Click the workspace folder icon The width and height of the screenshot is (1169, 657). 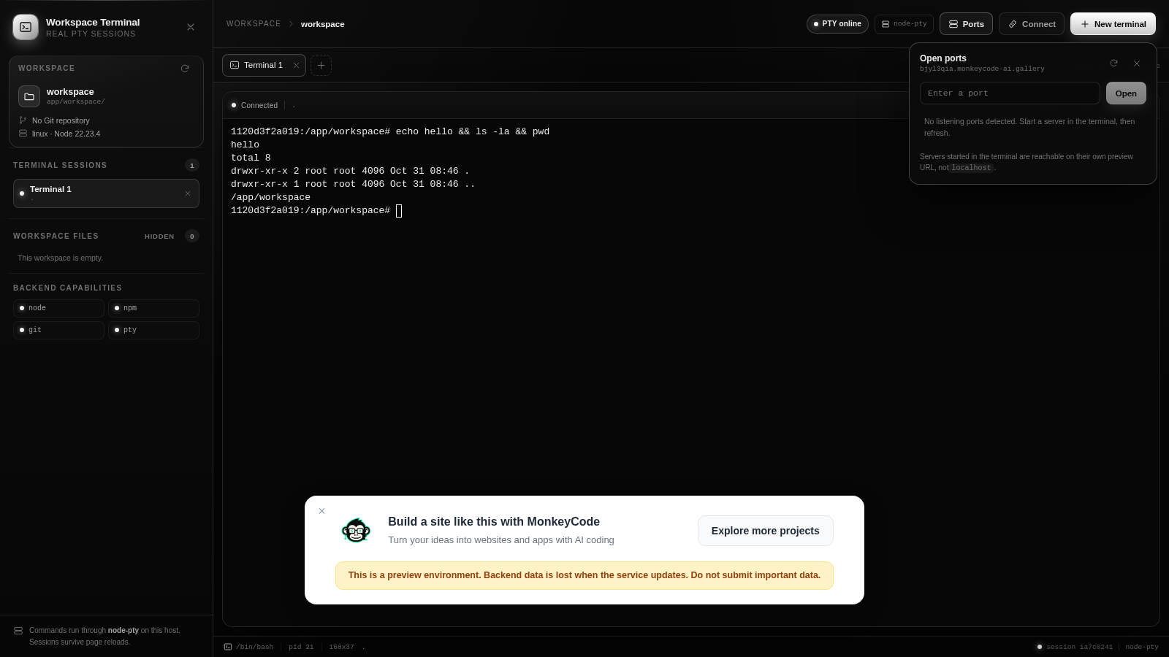29,96
